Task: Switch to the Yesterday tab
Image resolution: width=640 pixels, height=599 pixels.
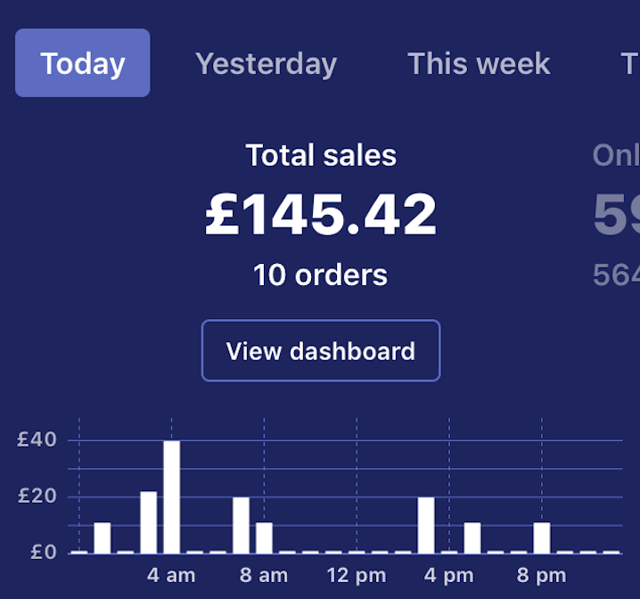Action: [266, 63]
